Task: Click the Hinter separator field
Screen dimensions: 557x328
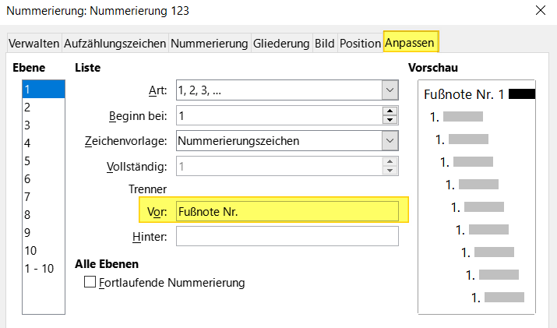Action: 287,236
